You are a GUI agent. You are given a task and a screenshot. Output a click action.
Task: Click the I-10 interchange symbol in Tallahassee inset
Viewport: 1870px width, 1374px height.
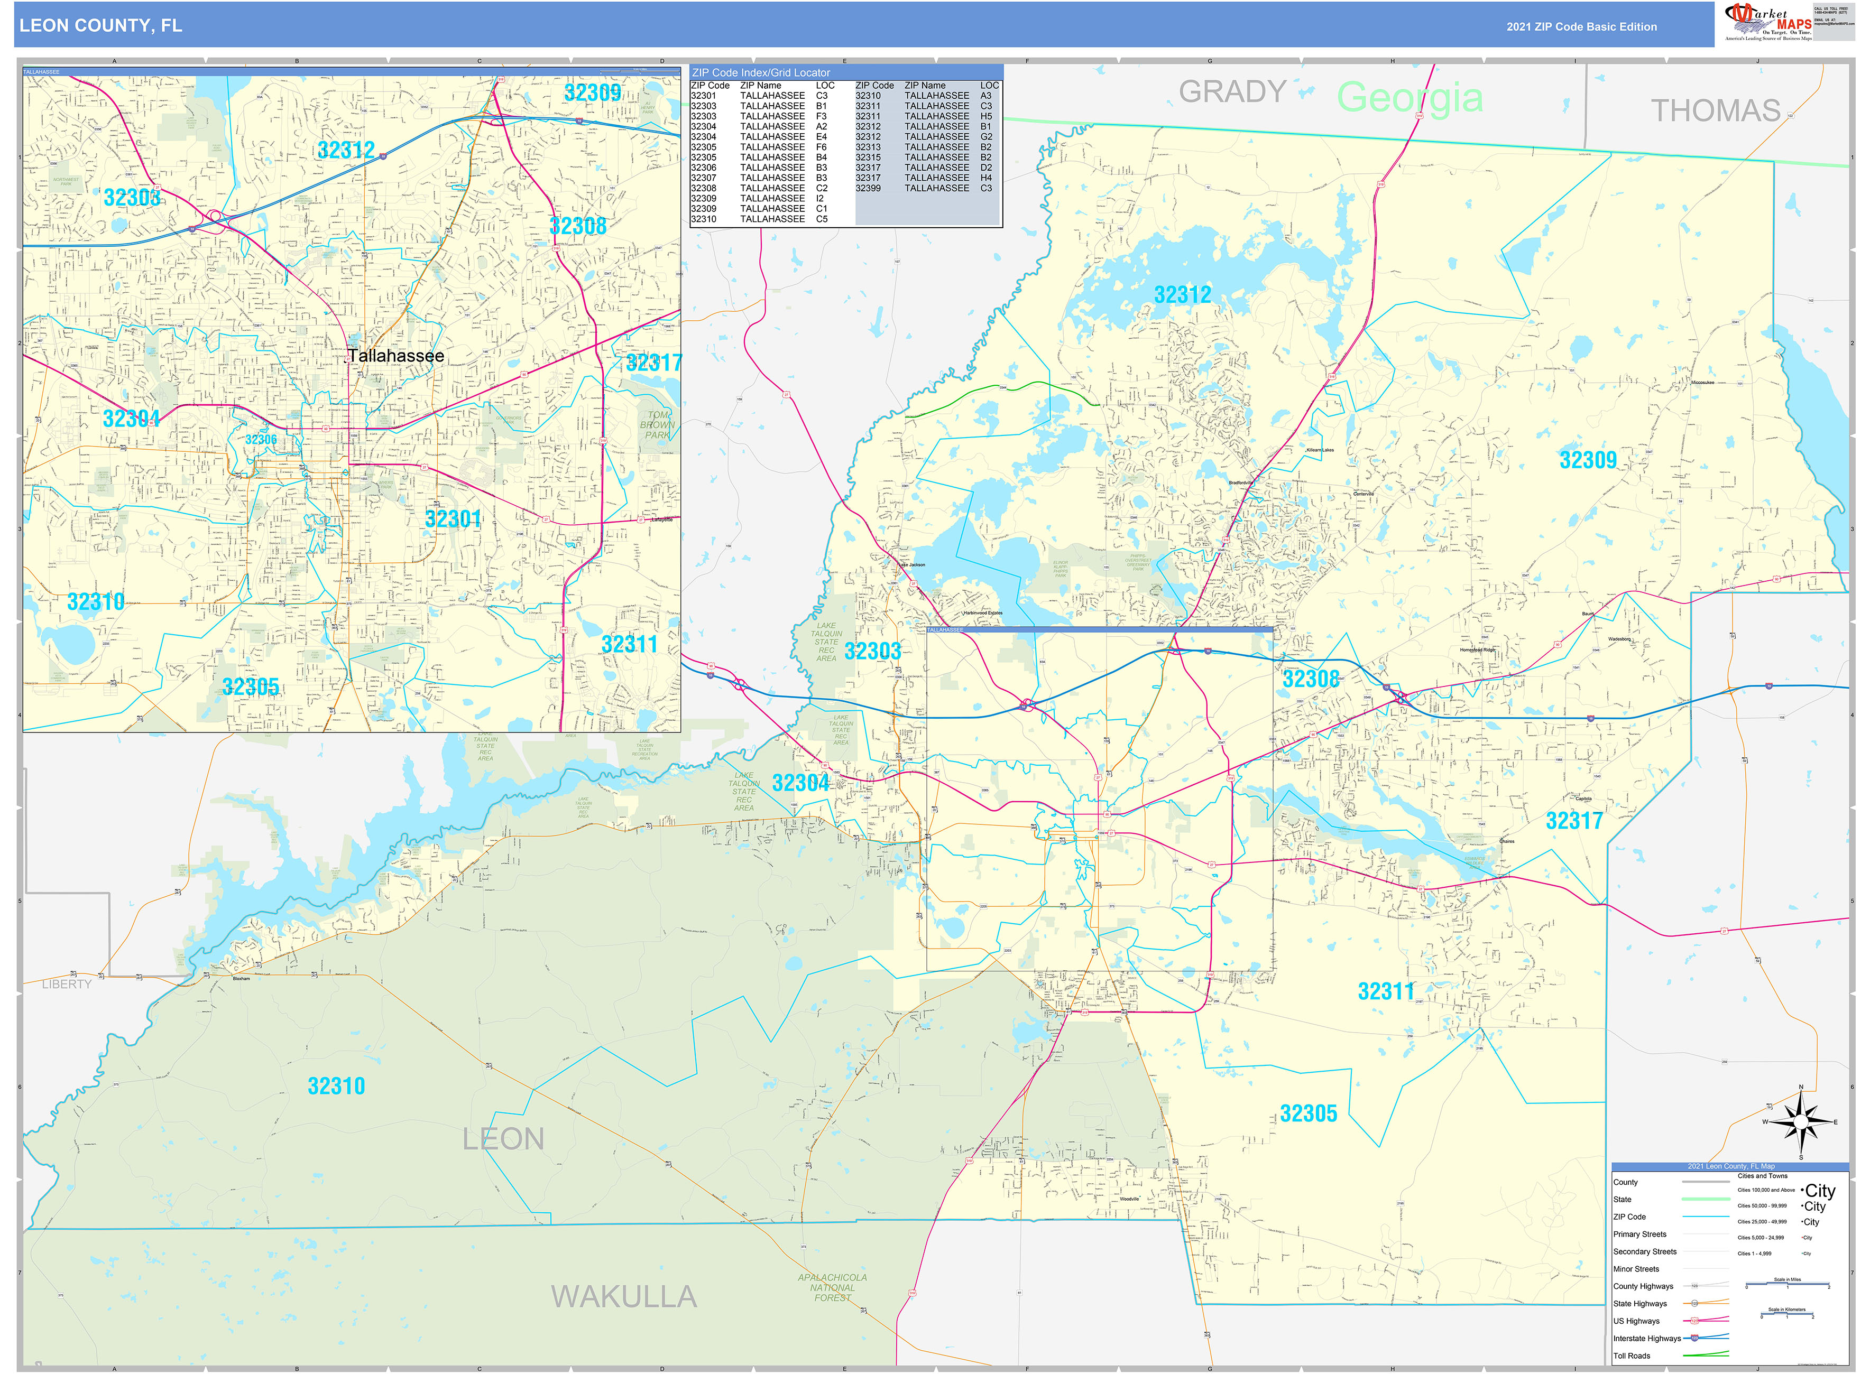(x=216, y=216)
